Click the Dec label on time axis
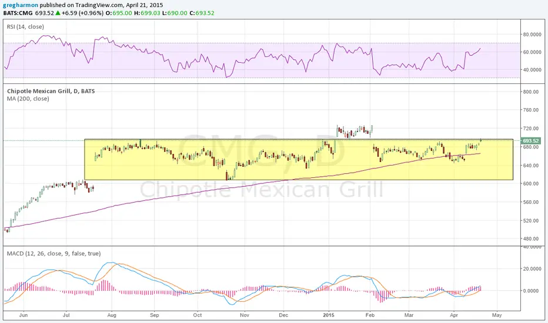 pyautogui.click(x=283, y=315)
